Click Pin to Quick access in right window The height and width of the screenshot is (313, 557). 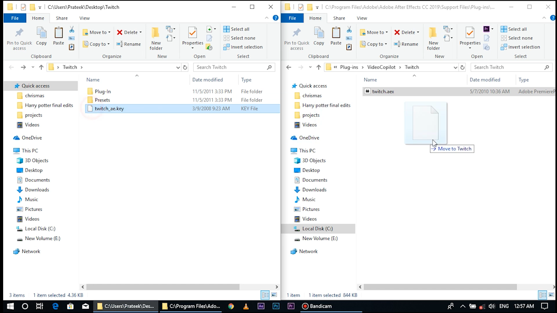pyautogui.click(x=297, y=38)
